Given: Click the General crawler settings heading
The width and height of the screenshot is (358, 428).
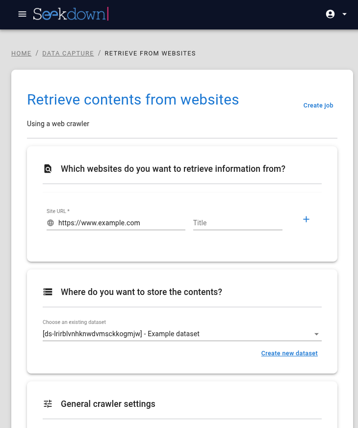Looking at the screenshot, I should click(x=108, y=404).
